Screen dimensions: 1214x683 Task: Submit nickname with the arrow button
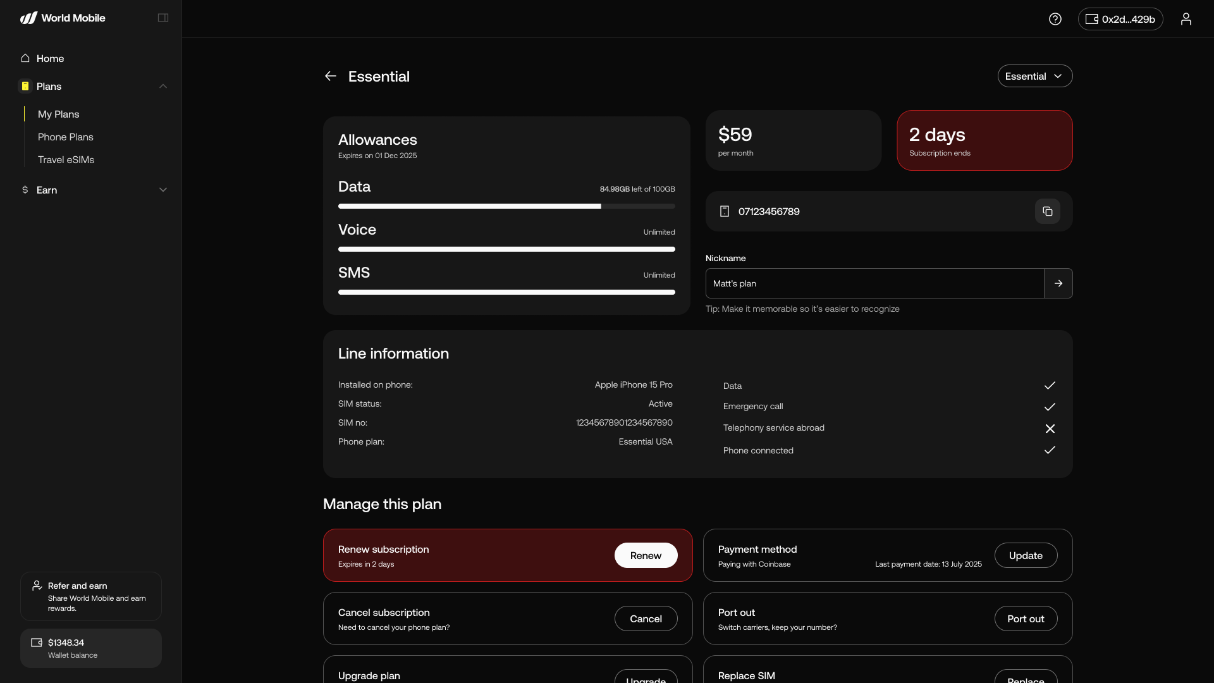click(x=1058, y=283)
